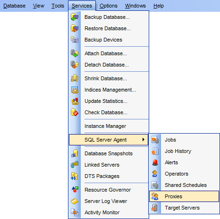Select highlighted Proxies submenu entry
220x219 pixels.
tap(184, 196)
